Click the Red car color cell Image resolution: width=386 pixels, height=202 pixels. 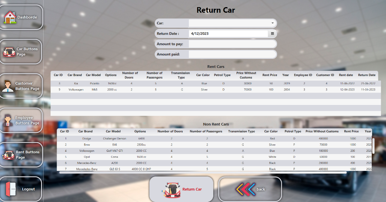[x=272, y=139]
